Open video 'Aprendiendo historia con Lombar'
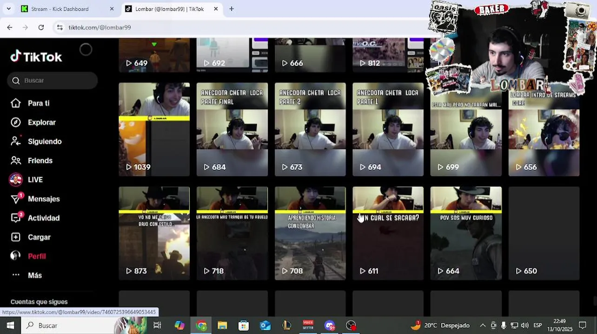 (x=310, y=233)
